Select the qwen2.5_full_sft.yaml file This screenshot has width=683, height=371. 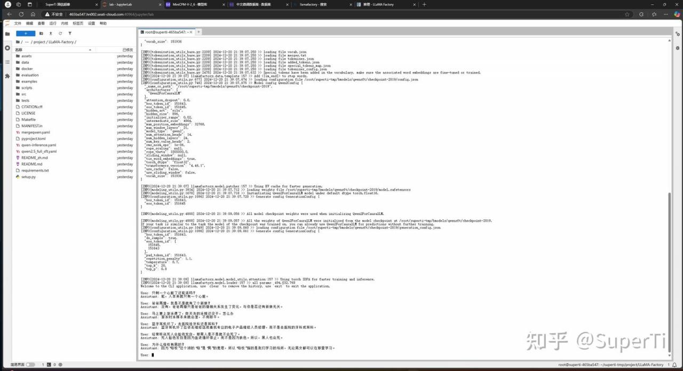[74, 151]
